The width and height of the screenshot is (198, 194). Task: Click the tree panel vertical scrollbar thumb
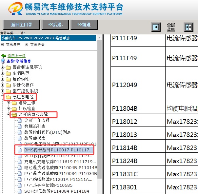pyautogui.click(x=100, y=109)
